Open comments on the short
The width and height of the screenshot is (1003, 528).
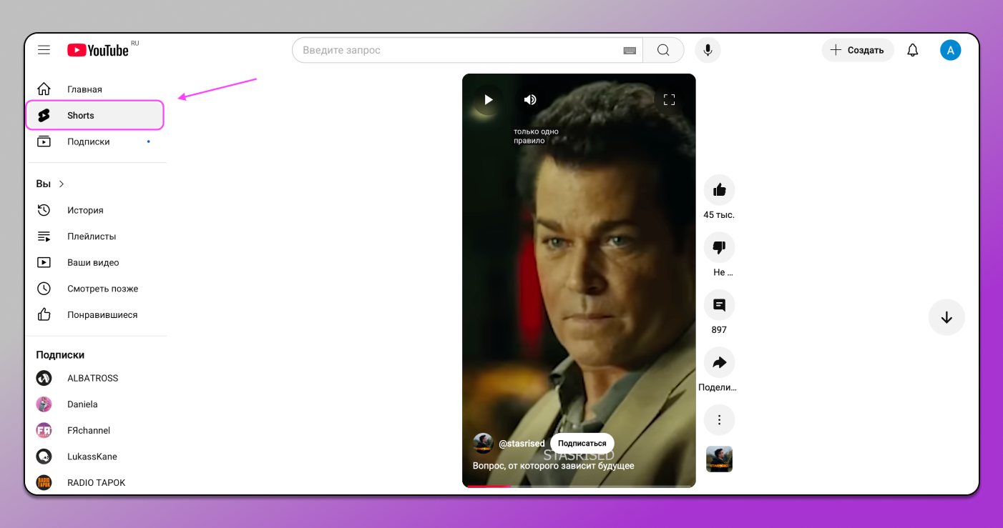(x=719, y=305)
